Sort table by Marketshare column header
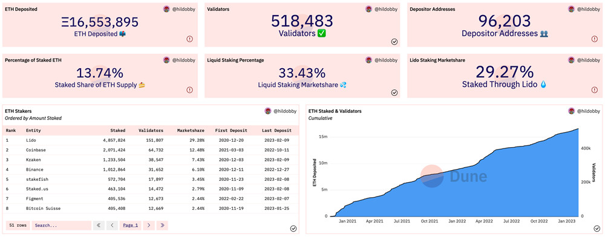Screen dimensions: 605x237 pos(191,131)
